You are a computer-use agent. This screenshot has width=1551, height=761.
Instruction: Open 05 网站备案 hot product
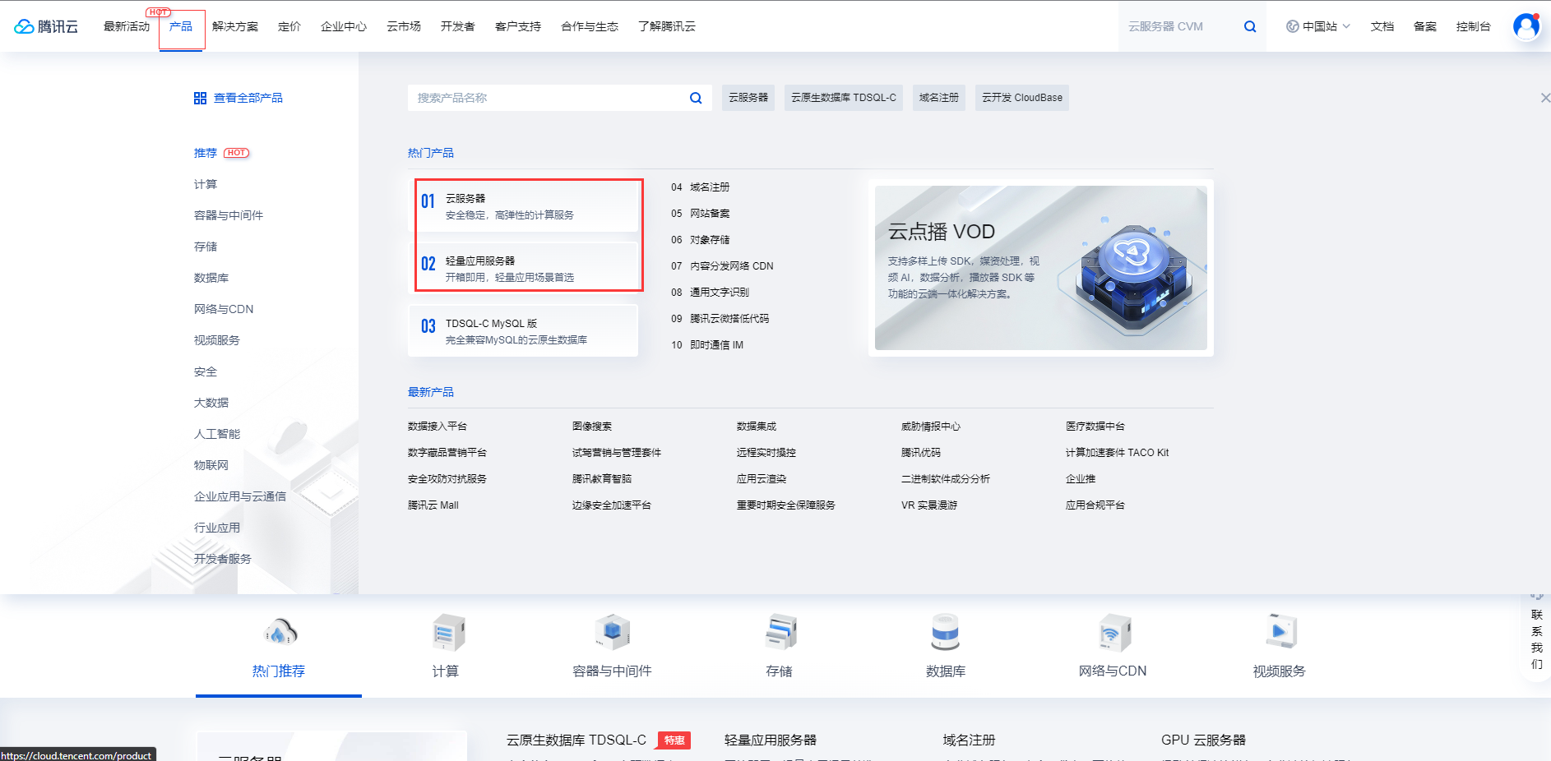[x=701, y=214]
